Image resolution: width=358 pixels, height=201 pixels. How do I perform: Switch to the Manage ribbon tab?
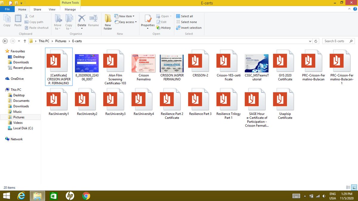click(70, 10)
